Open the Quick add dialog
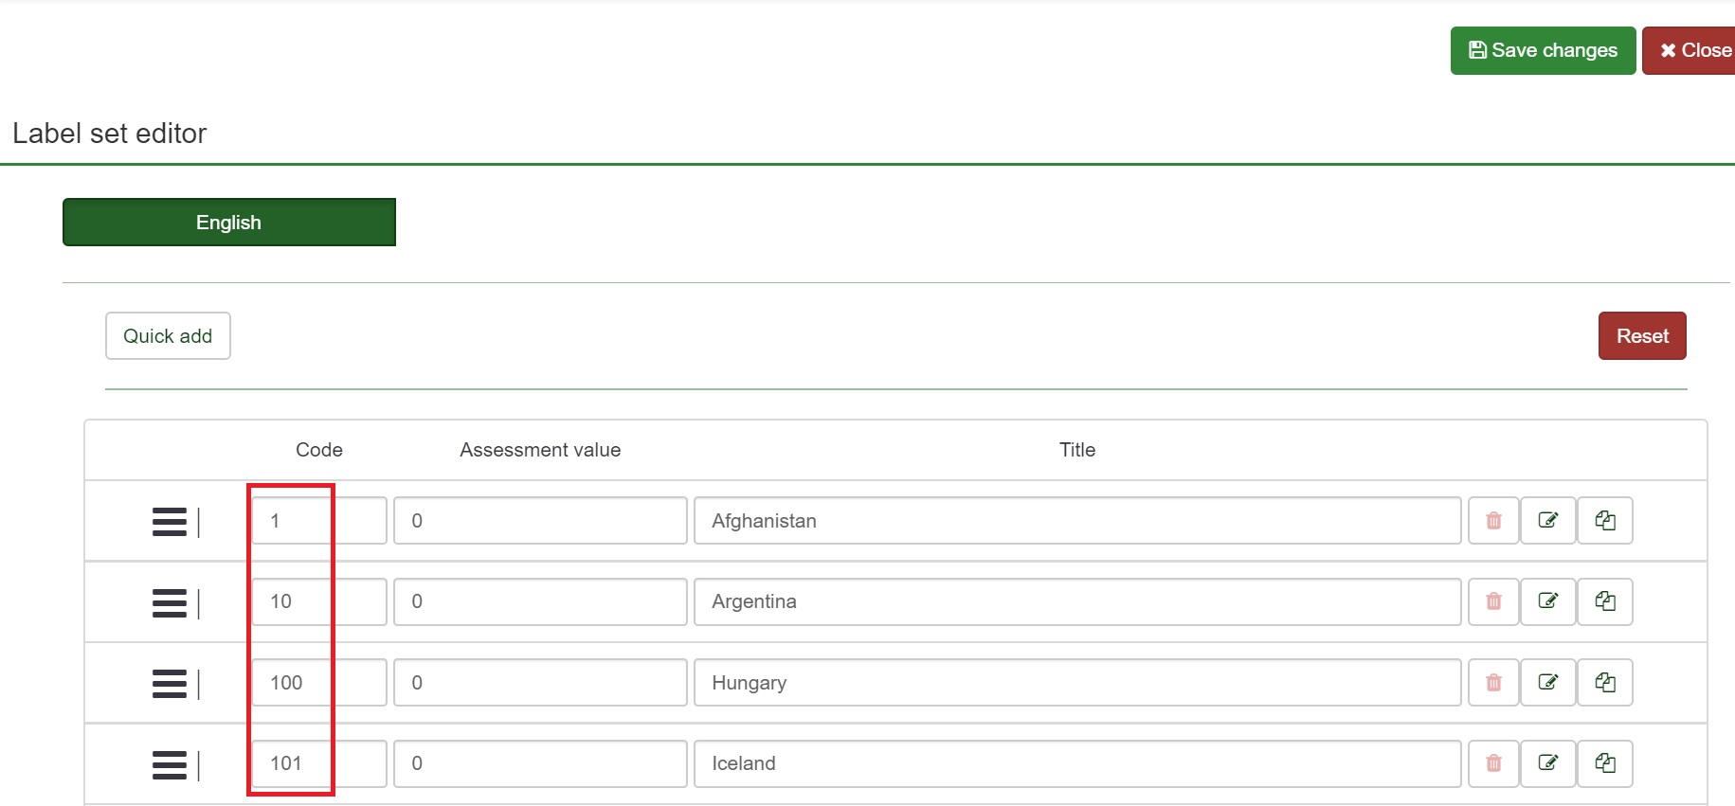 (x=168, y=336)
